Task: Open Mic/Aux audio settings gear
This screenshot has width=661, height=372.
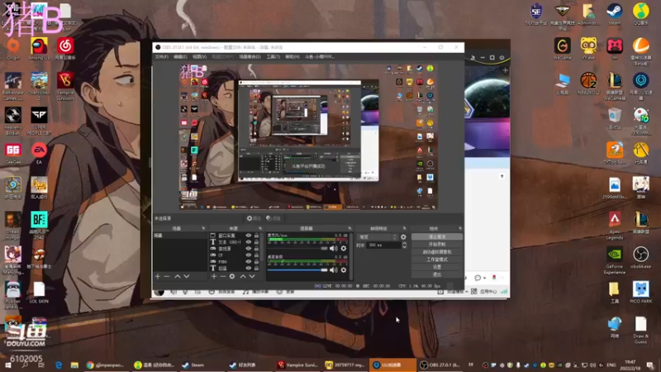Action: click(x=344, y=249)
